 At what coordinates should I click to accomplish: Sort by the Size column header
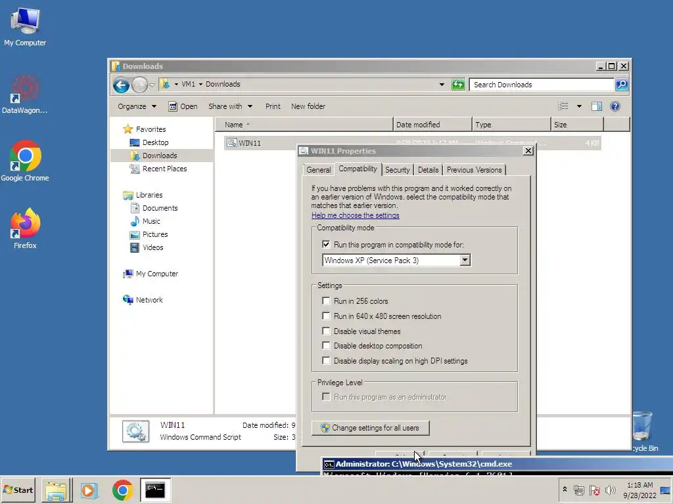pyautogui.click(x=577, y=125)
